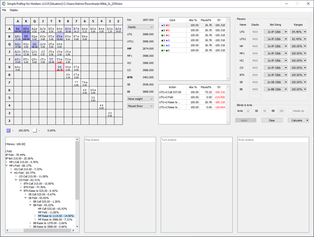Click the Apply button
This screenshot has width=314, height=237.
click(244, 120)
